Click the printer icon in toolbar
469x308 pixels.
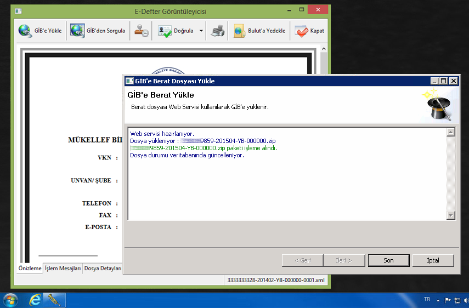218,31
